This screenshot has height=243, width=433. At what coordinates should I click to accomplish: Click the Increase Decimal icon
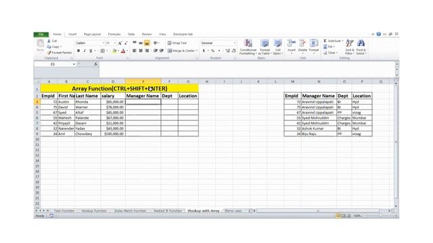point(227,51)
